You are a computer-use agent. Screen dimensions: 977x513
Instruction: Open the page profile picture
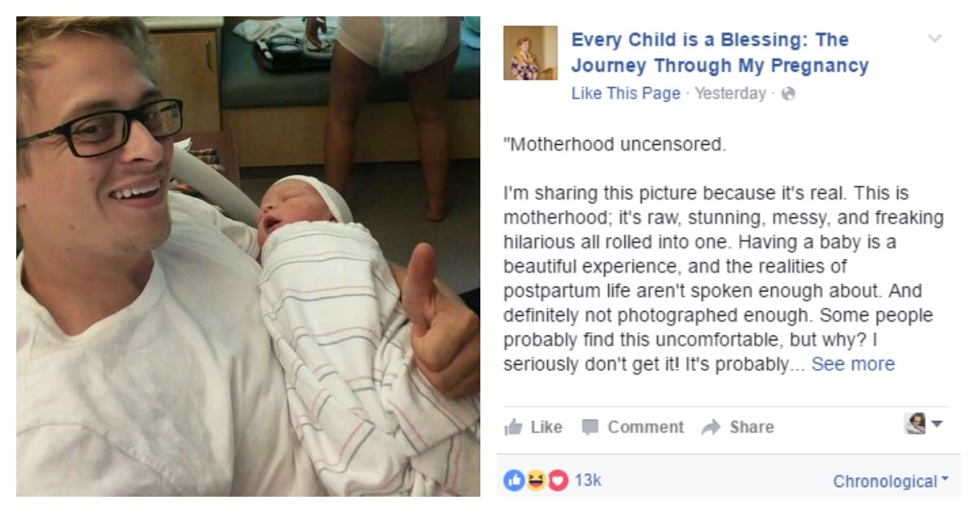(x=530, y=53)
